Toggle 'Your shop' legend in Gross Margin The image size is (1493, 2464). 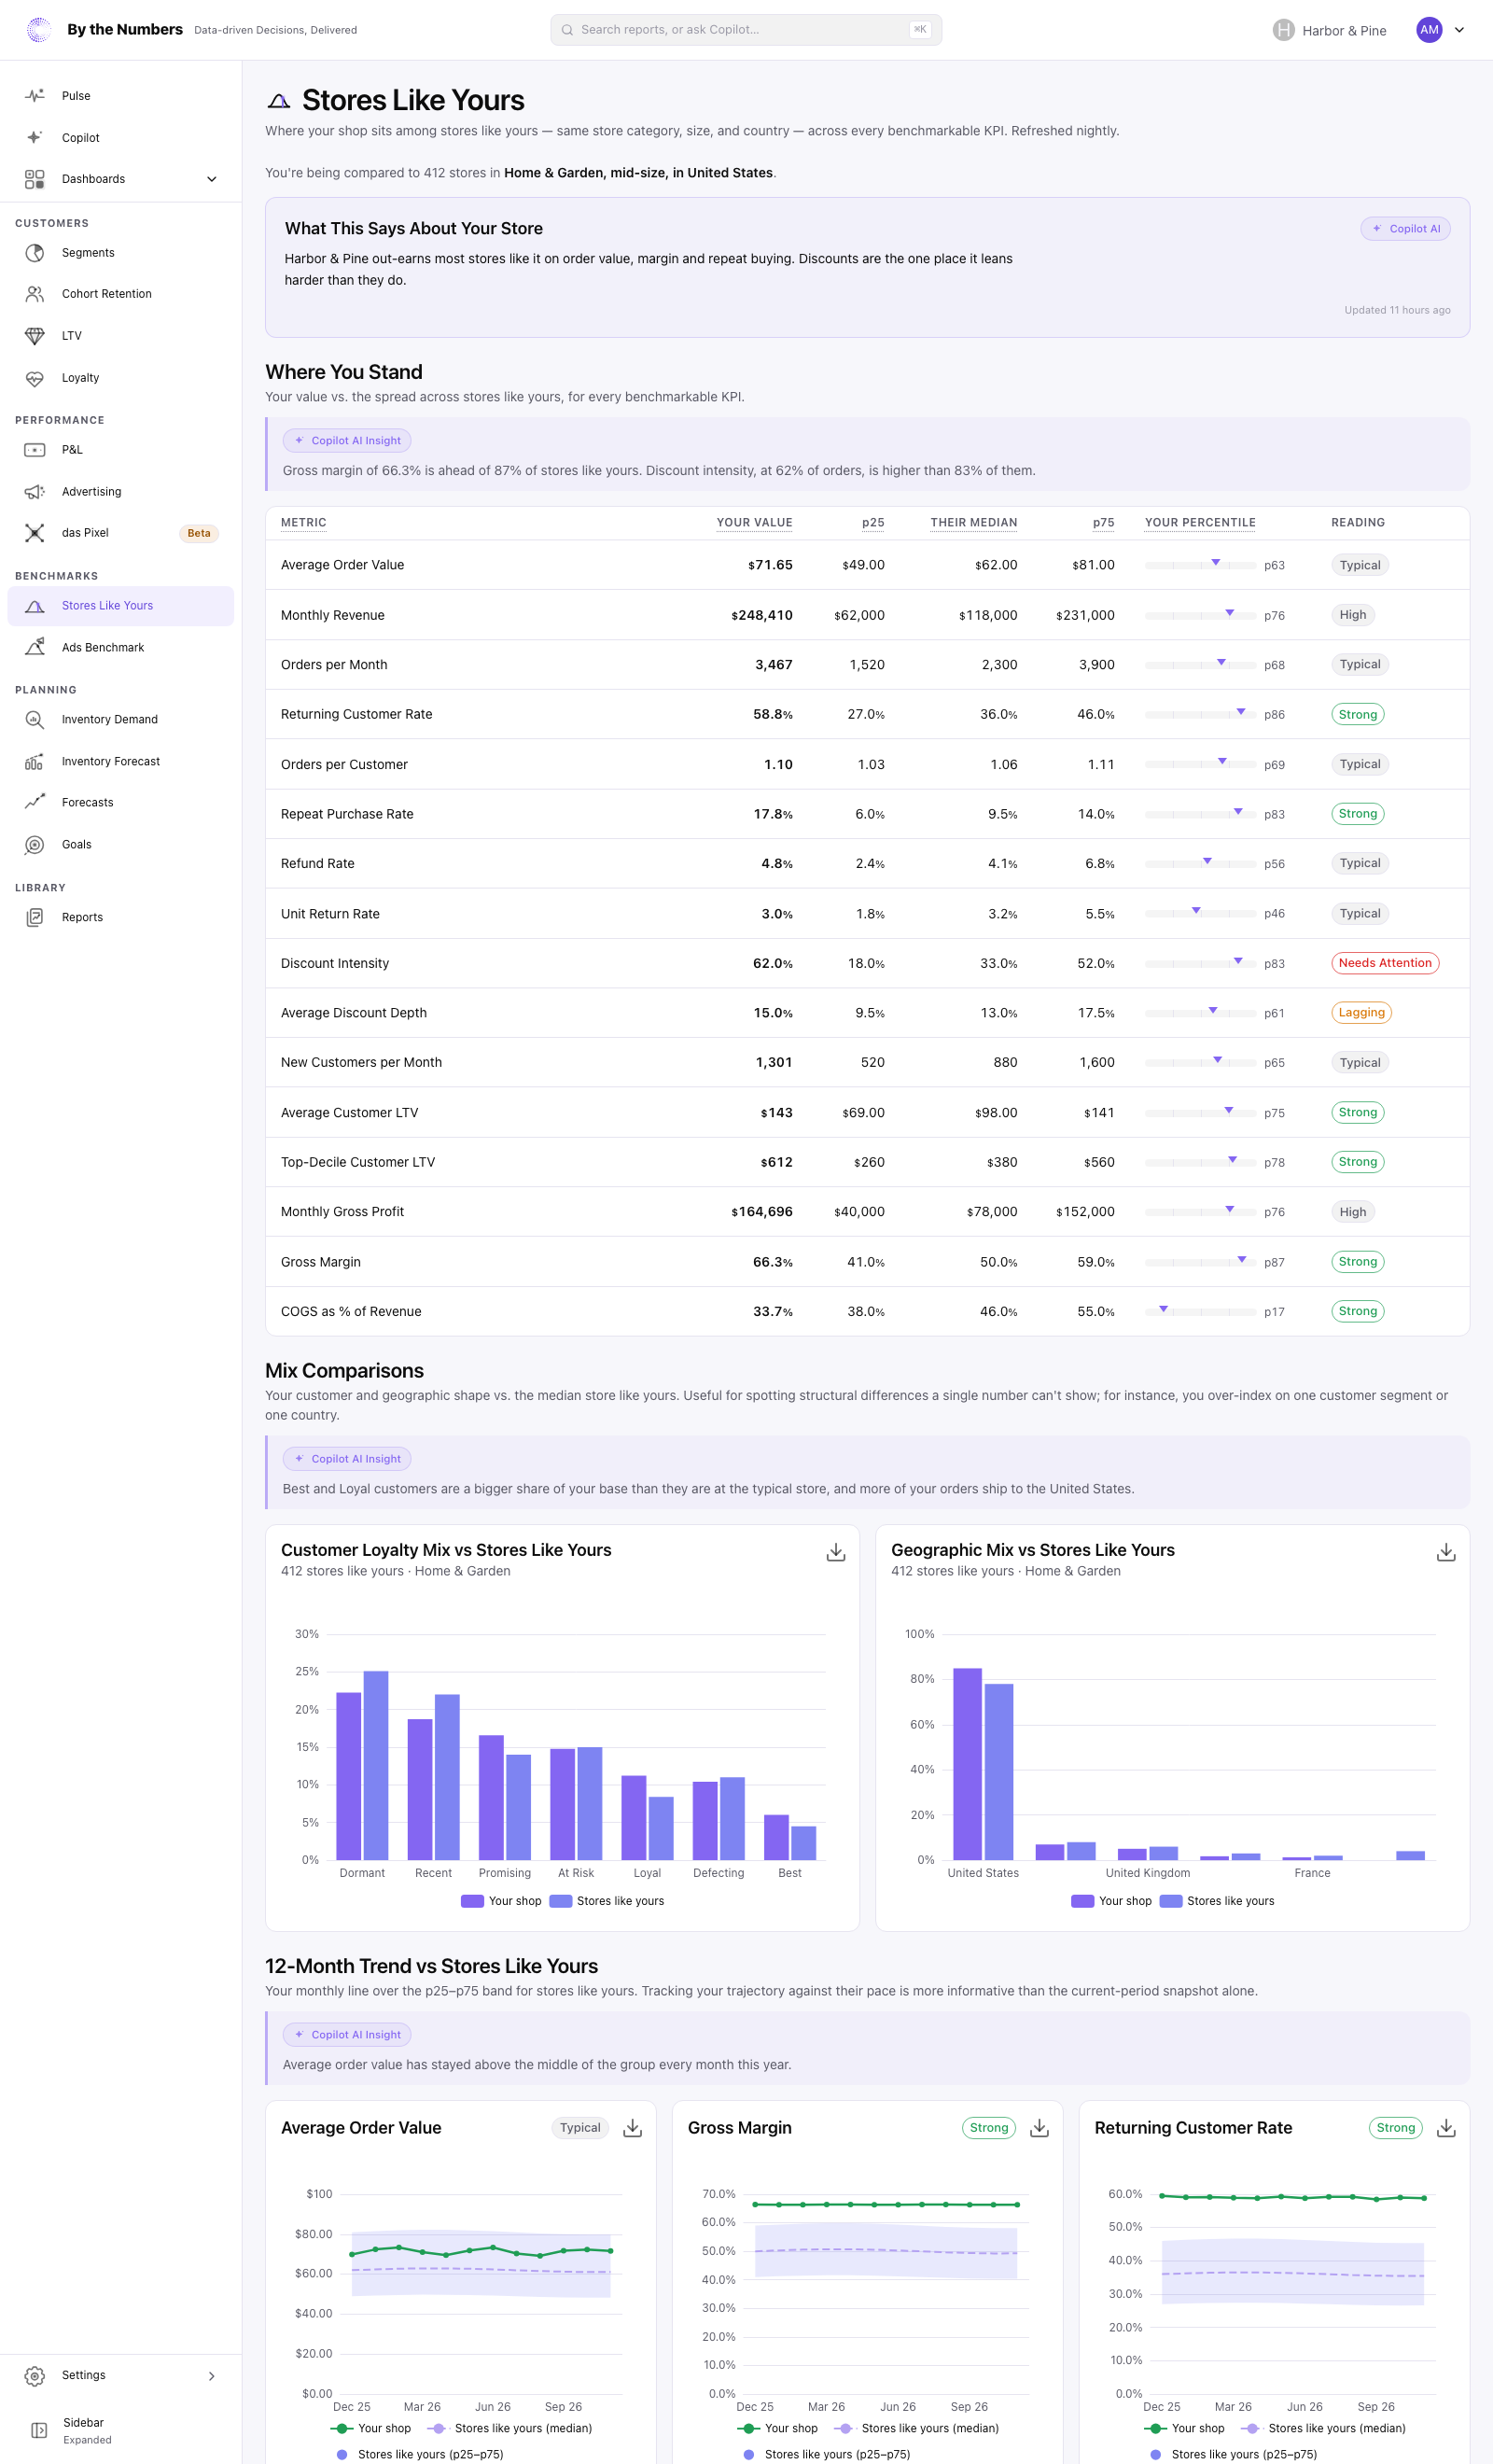[x=777, y=2428]
